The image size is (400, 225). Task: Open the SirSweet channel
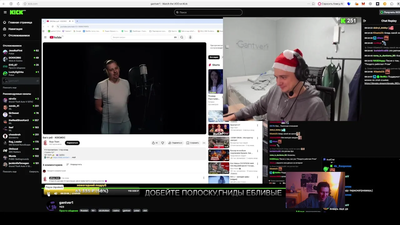coord(21,114)
